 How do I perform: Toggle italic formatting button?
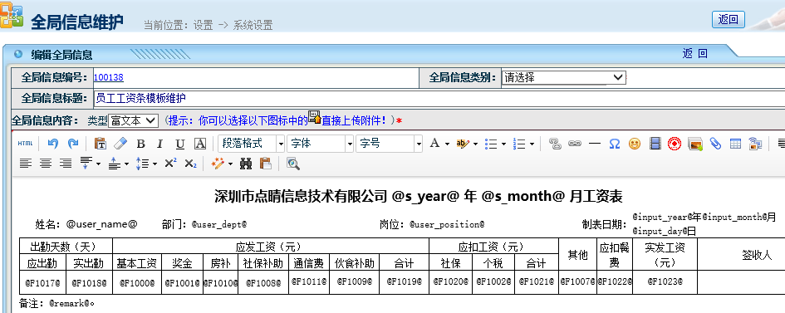159,144
